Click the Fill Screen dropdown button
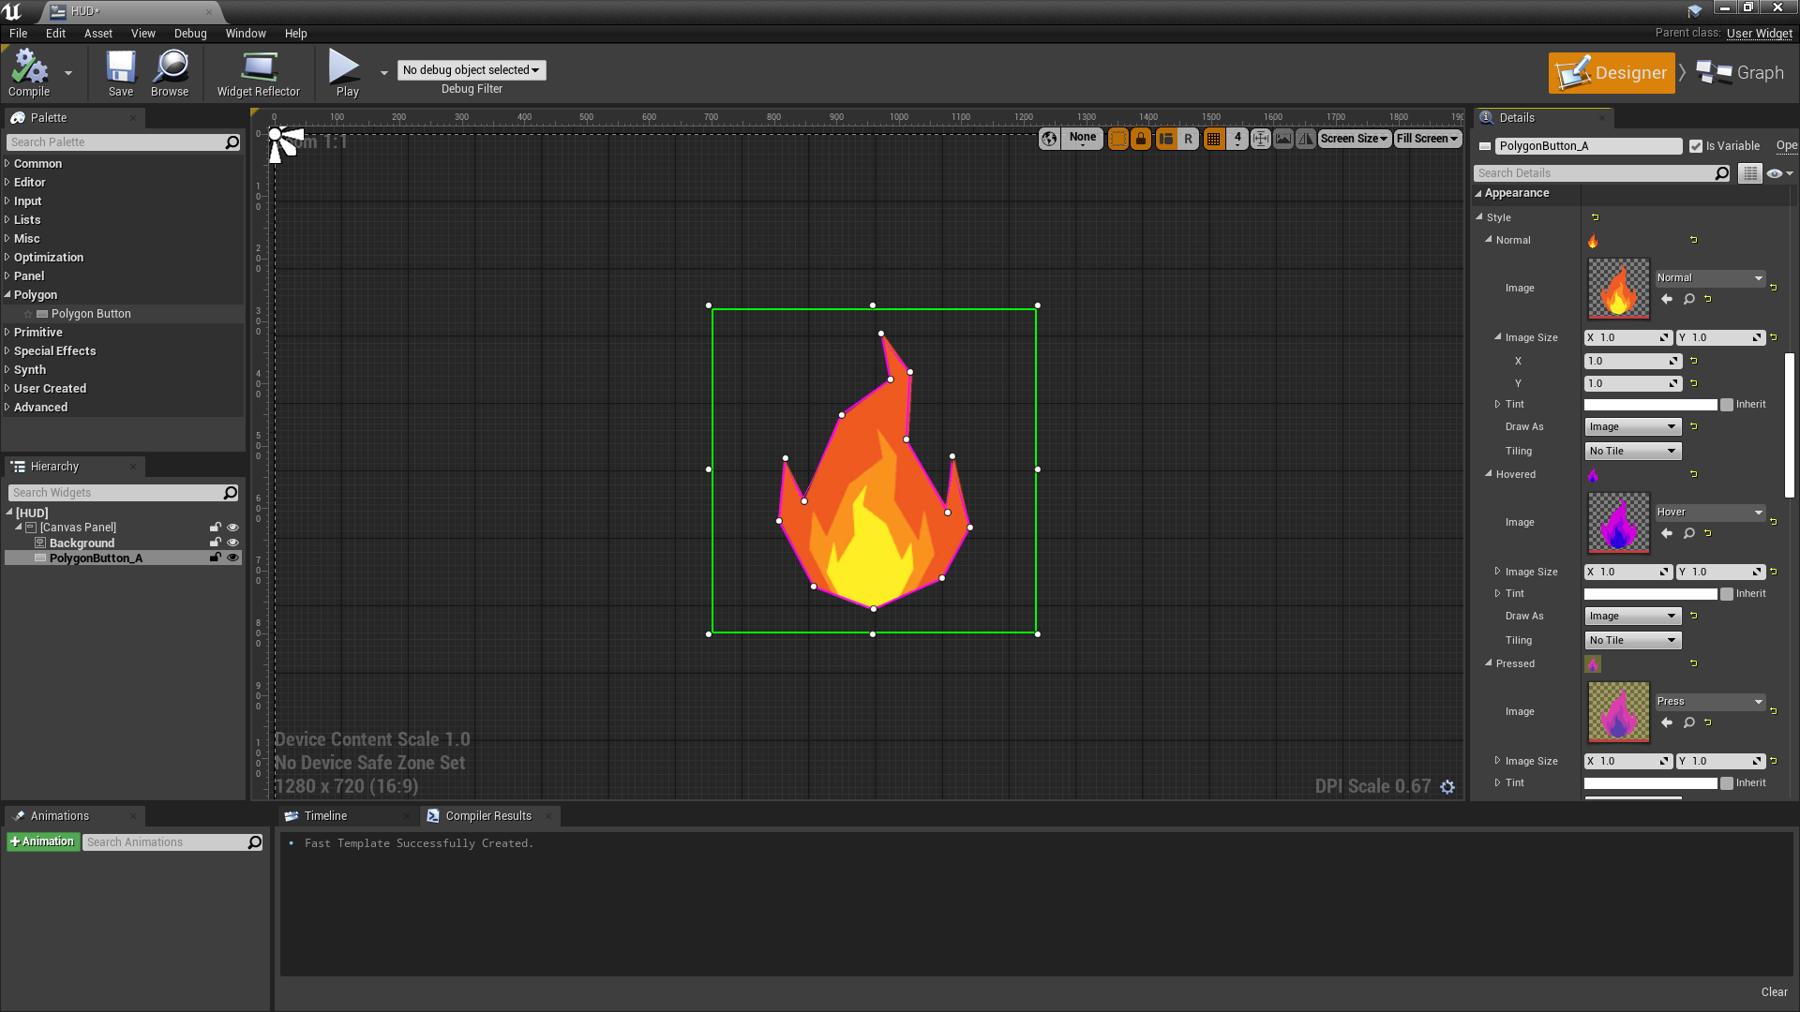 point(1425,139)
